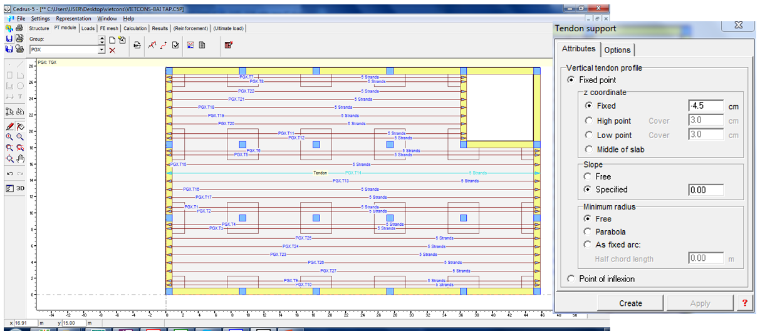Select Parabola minimum radius option
760x334 pixels.
click(587, 231)
